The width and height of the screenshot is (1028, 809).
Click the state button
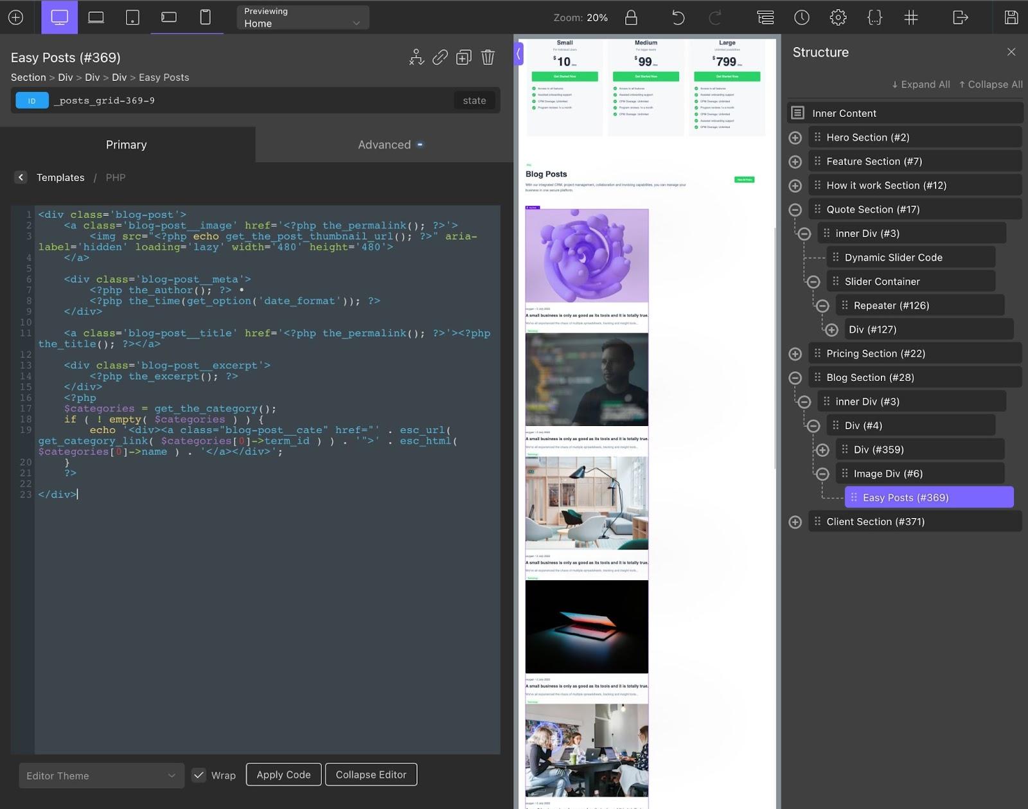pyautogui.click(x=474, y=101)
